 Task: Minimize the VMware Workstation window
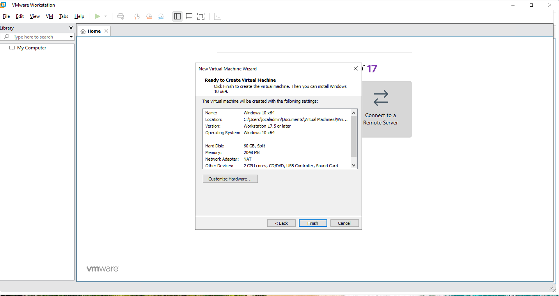tap(513, 5)
